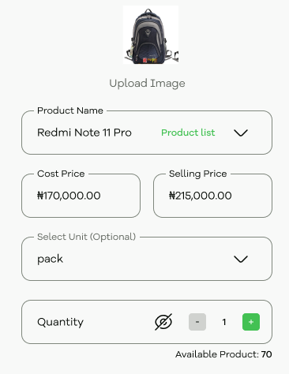Click the bold 70 stock count

click(266, 354)
